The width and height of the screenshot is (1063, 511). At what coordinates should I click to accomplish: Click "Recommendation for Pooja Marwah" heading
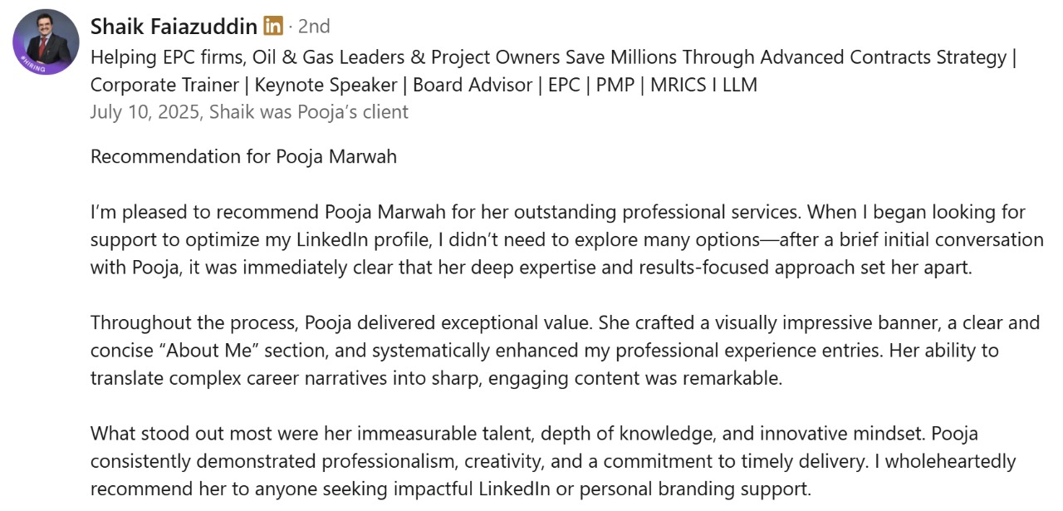[243, 156]
